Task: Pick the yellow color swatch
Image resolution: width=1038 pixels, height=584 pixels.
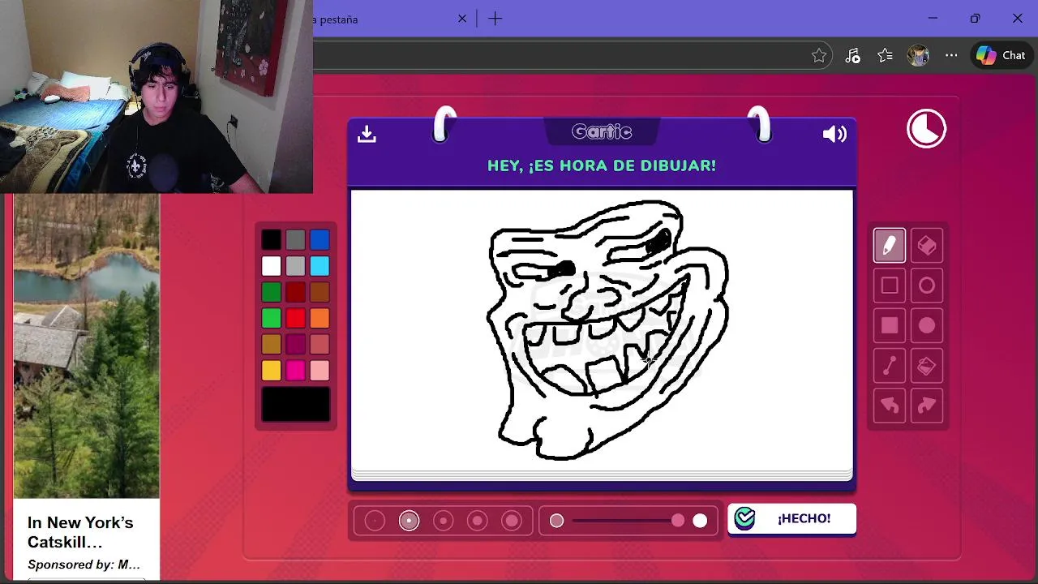Action: pyautogui.click(x=272, y=371)
